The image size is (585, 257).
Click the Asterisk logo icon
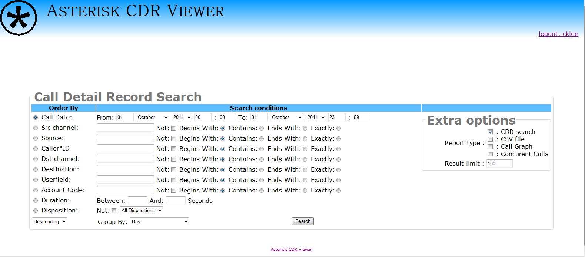(19, 18)
